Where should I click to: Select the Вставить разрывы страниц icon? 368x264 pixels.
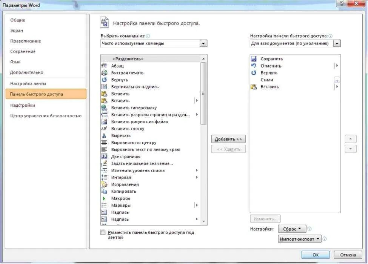click(104, 115)
